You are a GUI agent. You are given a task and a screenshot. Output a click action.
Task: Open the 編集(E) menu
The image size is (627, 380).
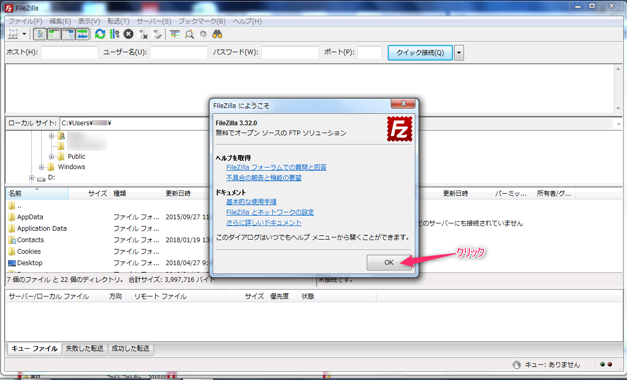click(60, 21)
